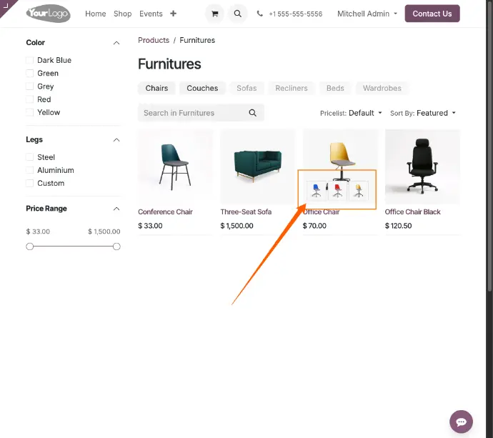Enable the Steel legs checkbox
The image size is (493, 438).
pos(29,157)
